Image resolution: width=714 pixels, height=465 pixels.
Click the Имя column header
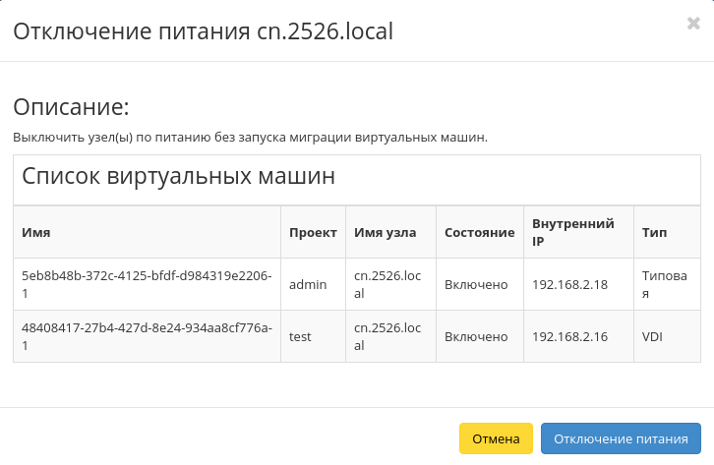pyautogui.click(x=36, y=233)
